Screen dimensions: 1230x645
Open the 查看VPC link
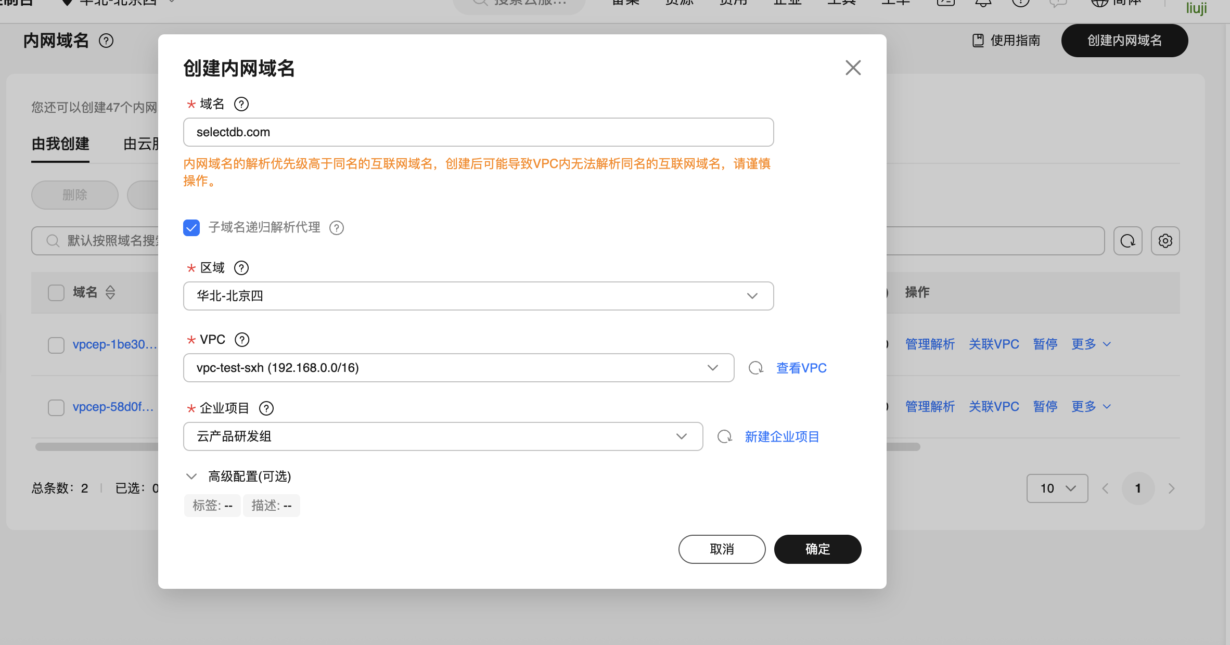(801, 368)
